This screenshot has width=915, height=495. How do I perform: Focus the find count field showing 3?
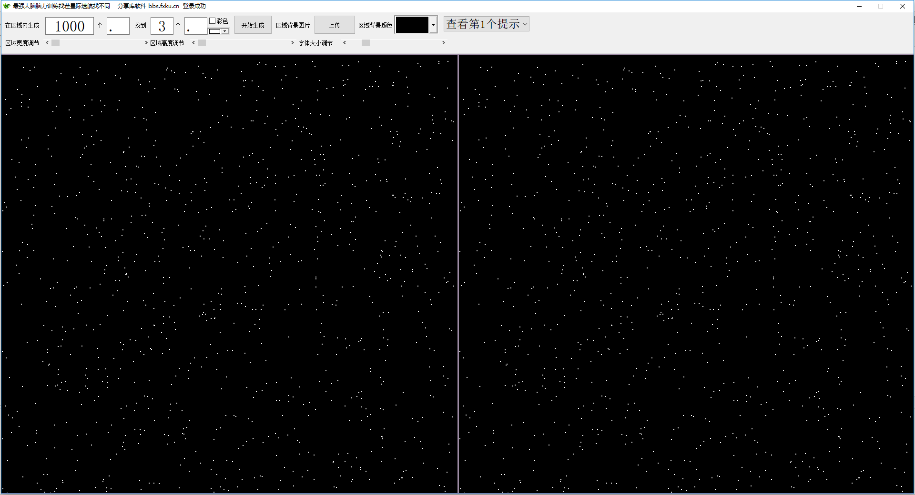[x=162, y=26]
